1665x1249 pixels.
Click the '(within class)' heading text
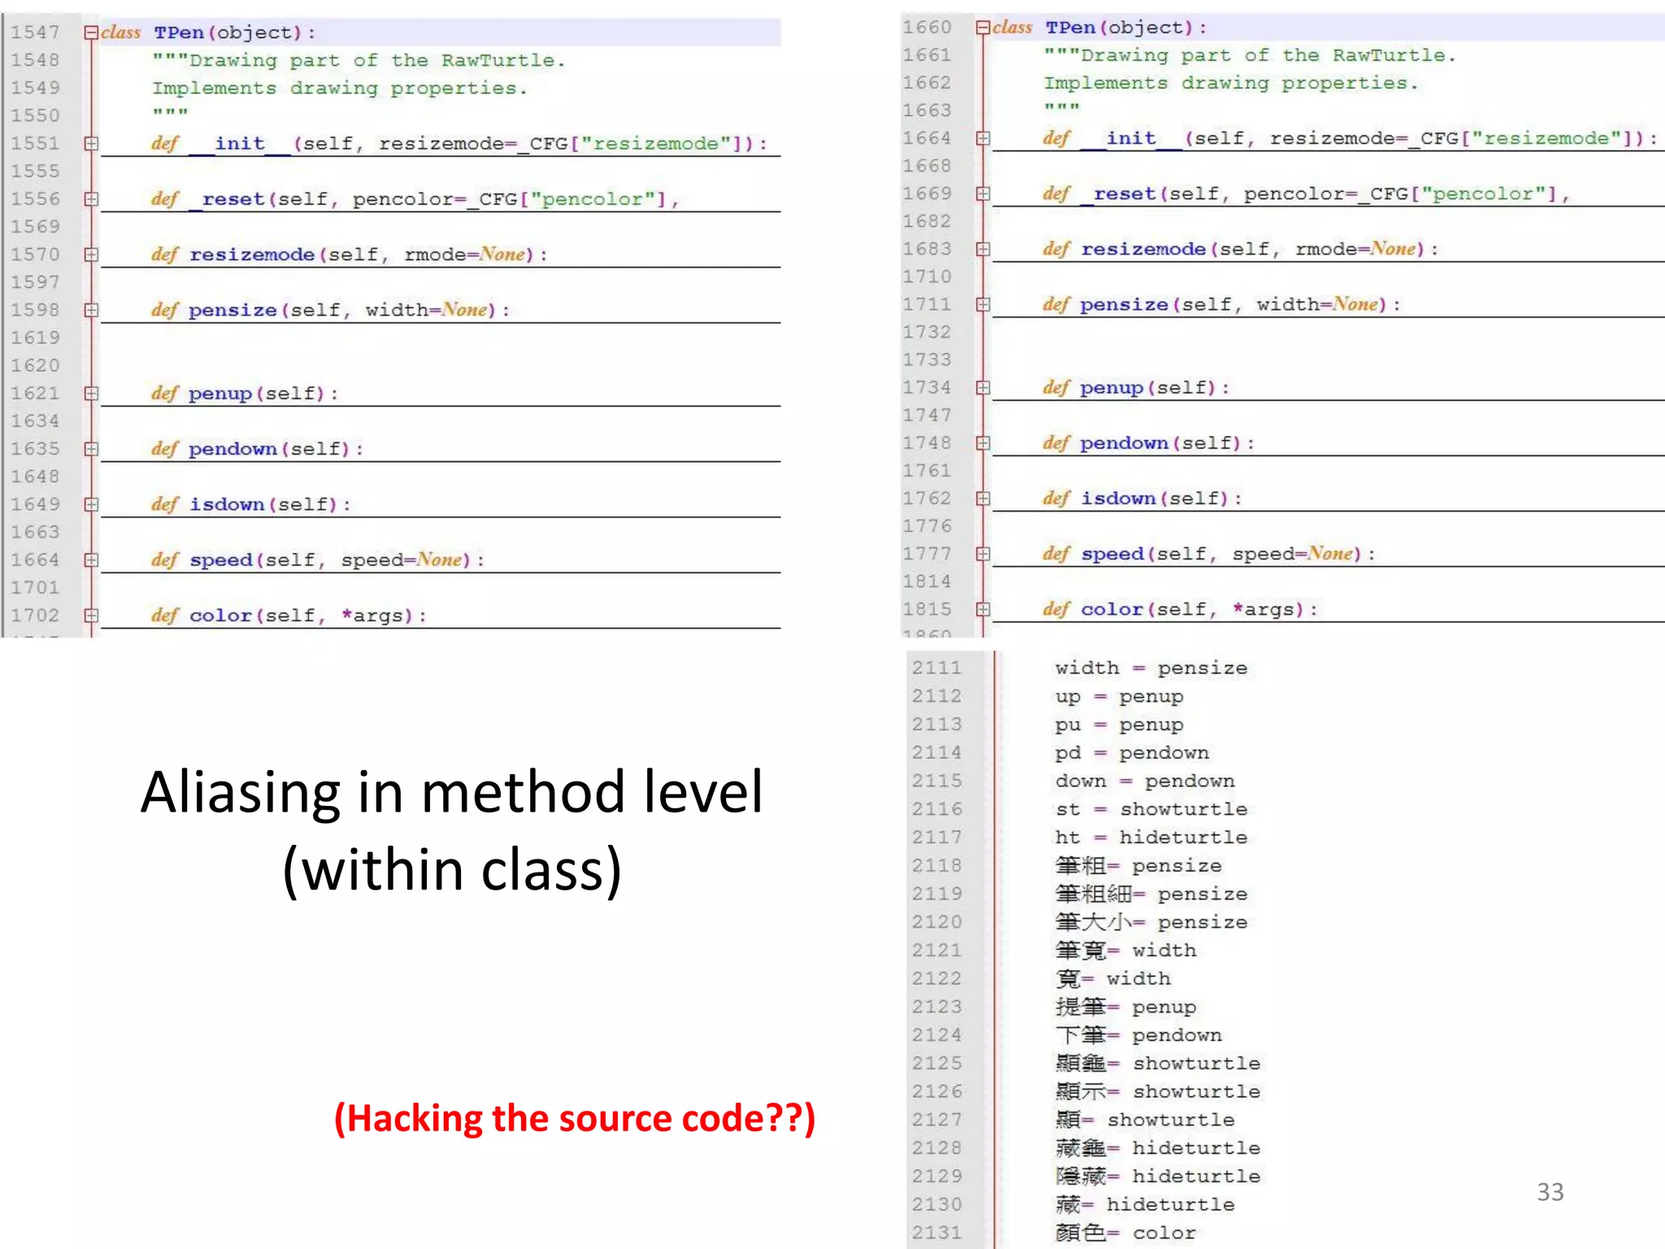point(452,870)
